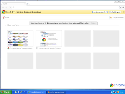Image resolution: width=125 pixels, height=94 pixels.
Task: Click the back navigation arrow
Action: [3, 8]
